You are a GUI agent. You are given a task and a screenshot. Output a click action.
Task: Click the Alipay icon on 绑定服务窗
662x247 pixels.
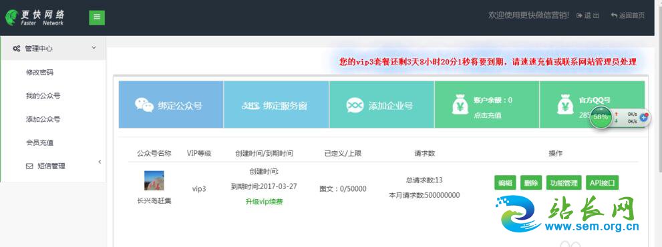tap(251, 105)
